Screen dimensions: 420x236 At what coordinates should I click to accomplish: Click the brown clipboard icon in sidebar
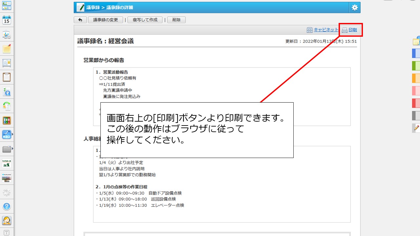7,77
